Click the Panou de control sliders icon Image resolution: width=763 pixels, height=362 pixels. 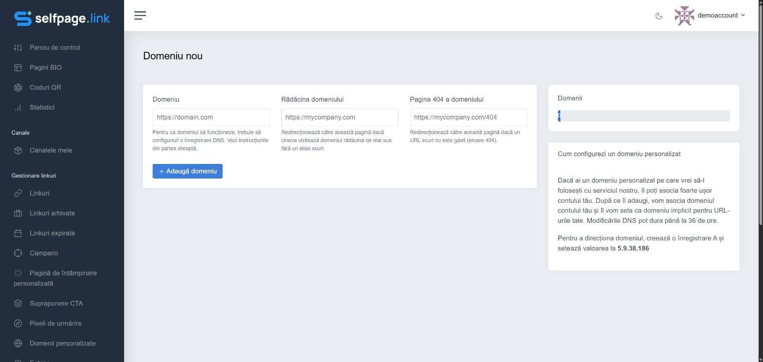coord(18,48)
